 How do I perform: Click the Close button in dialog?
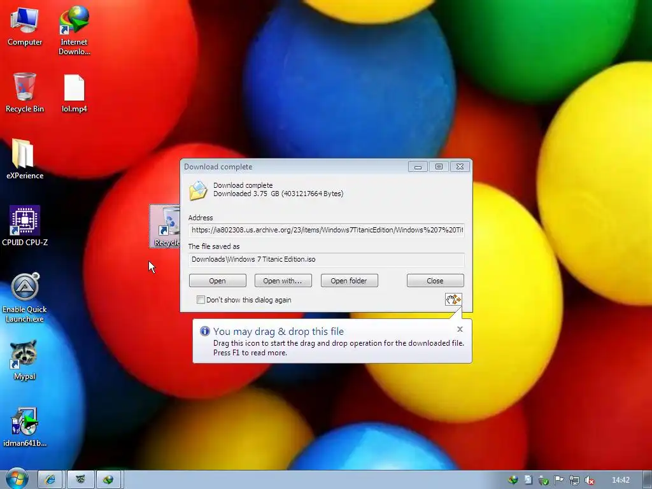click(435, 281)
